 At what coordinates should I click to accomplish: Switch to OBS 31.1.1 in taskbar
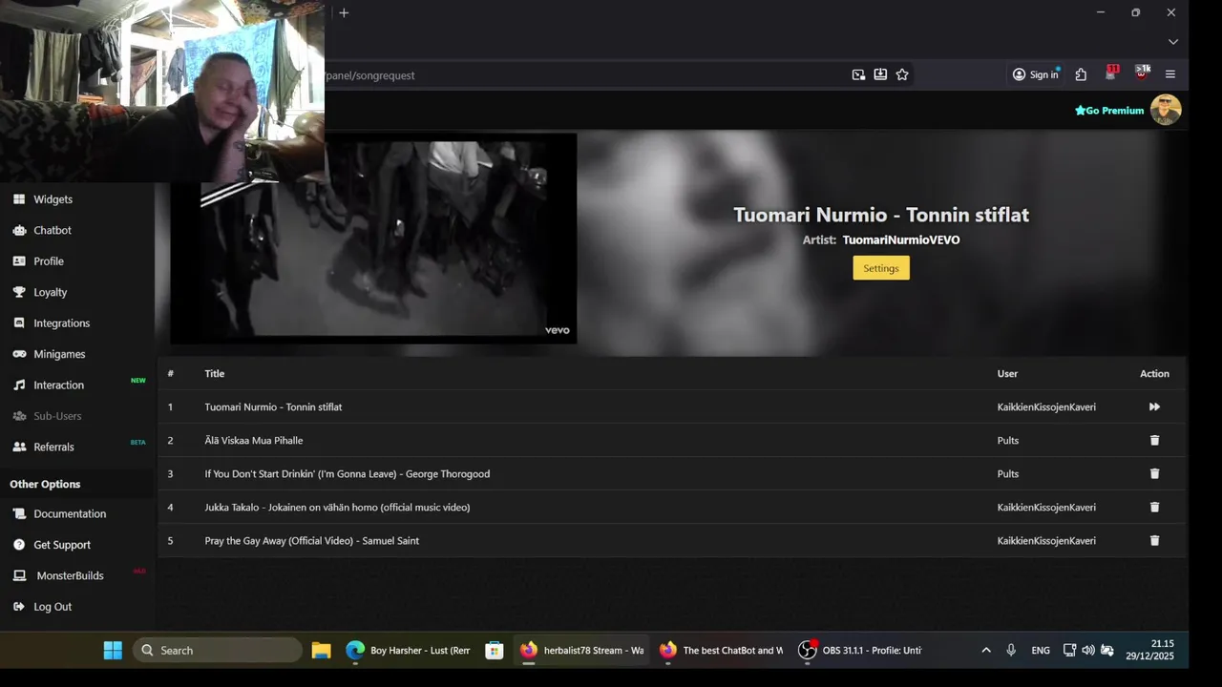coord(862,650)
